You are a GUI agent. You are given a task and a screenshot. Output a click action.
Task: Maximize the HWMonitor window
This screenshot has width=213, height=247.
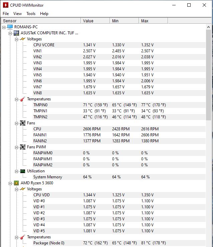(189, 5)
